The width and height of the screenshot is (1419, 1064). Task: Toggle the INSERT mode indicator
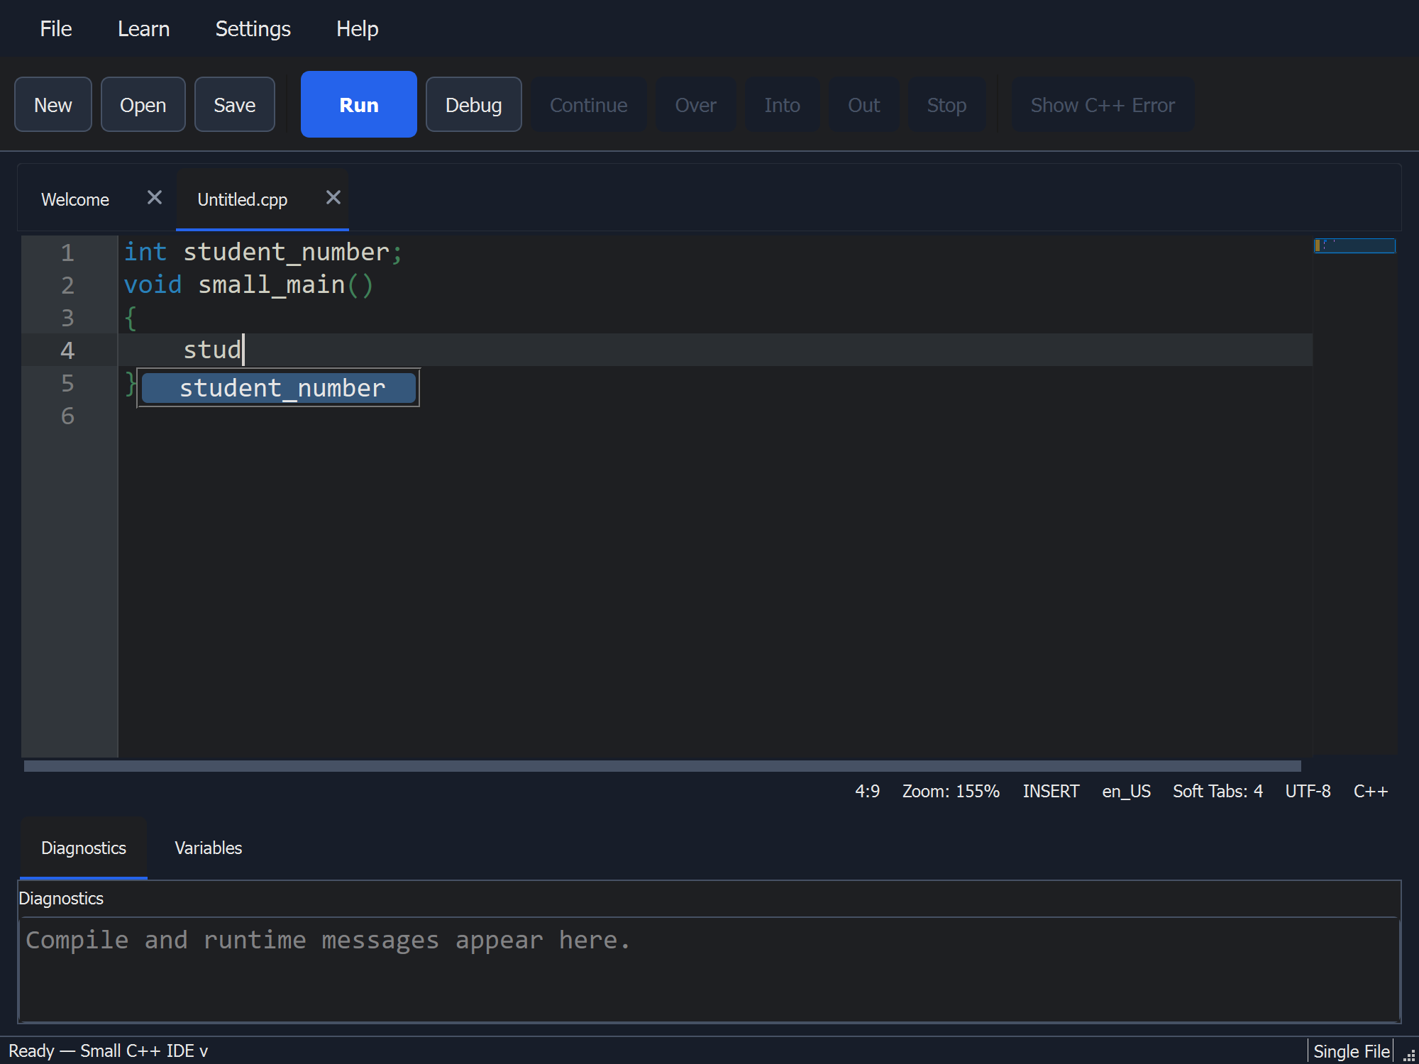(x=1051, y=791)
